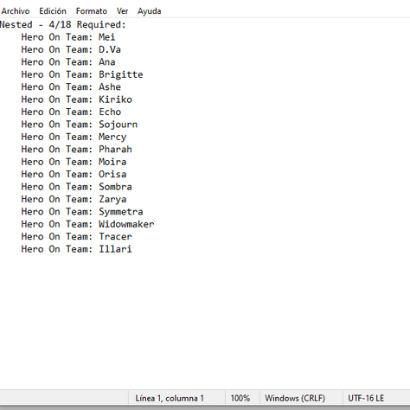The width and height of the screenshot is (410, 410).
Task: Click the 'Hero On Team: Mercy' line
Action: click(74, 137)
